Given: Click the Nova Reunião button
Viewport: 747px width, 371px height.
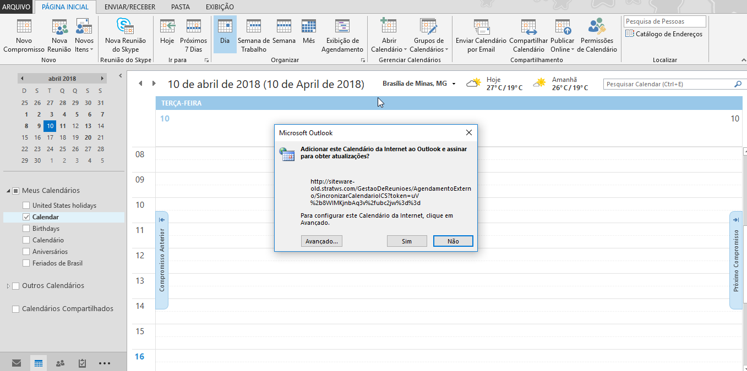Looking at the screenshot, I should click(x=60, y=36).
